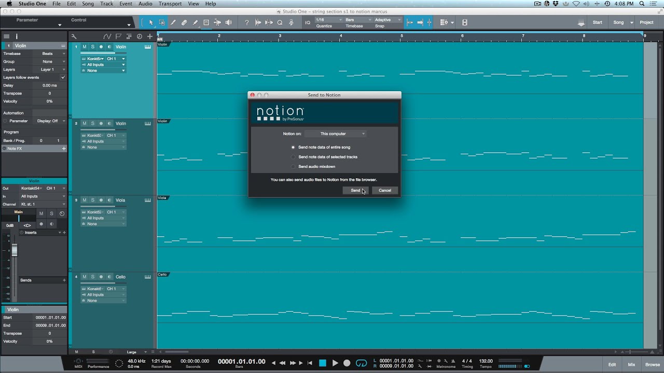Solo the Viola track
Viewport: 664px width, 373px height.
(x=93, y=200)
